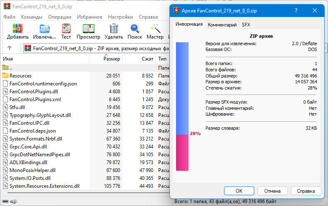
Task: Select GrpcDotNetNamedPipes.dll in the list
Action: 40,155
